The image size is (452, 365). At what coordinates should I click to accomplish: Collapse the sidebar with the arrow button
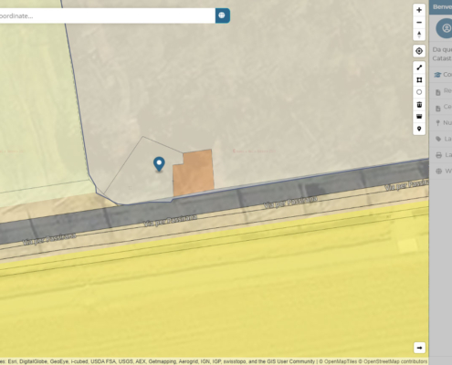[x=419, y=348]
